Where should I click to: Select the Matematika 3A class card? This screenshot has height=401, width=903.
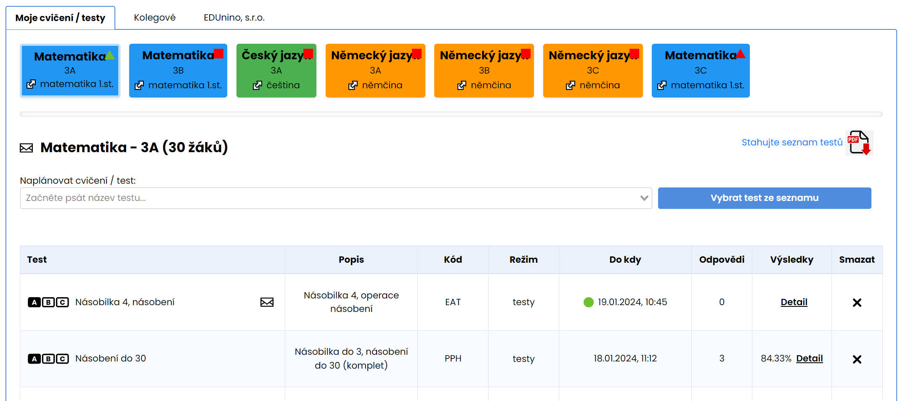70,71
